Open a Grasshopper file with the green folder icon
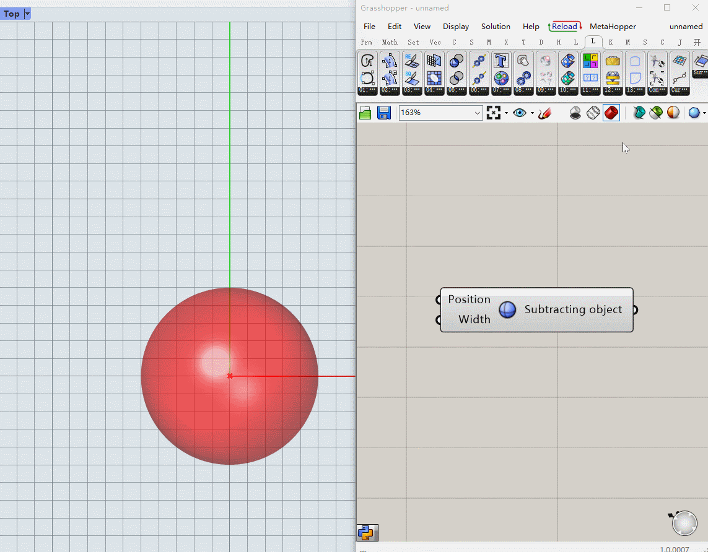 (x=365, y=113)
